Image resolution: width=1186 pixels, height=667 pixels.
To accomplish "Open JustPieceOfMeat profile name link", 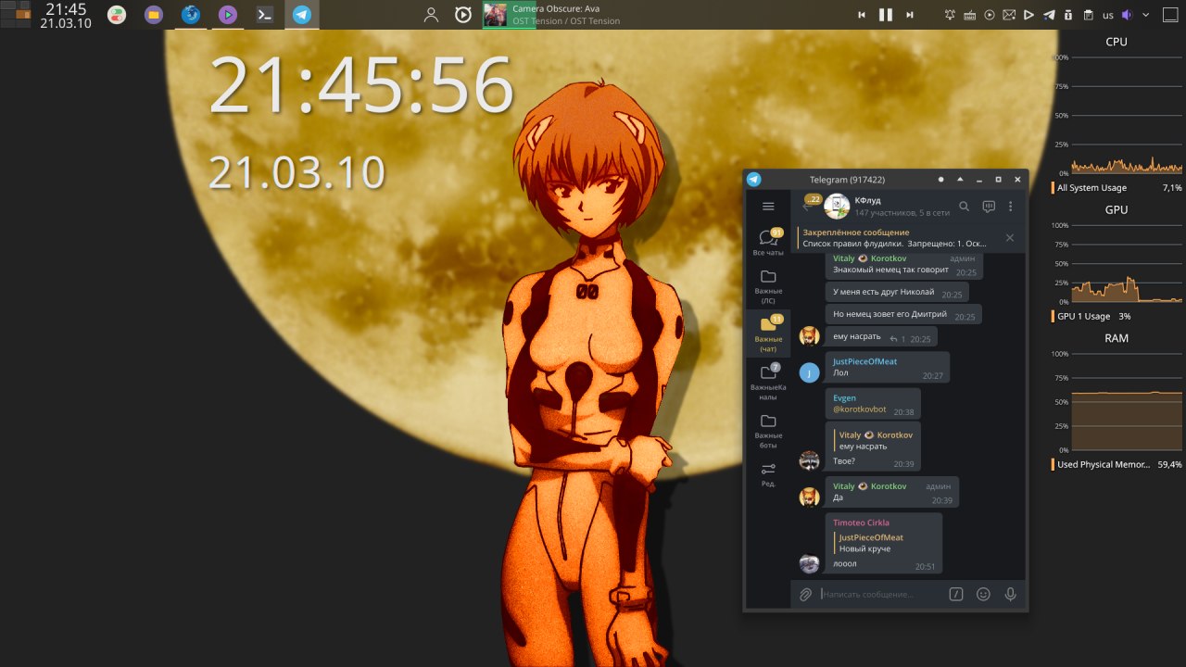I will pyautogui.click(x=864, y=361).
